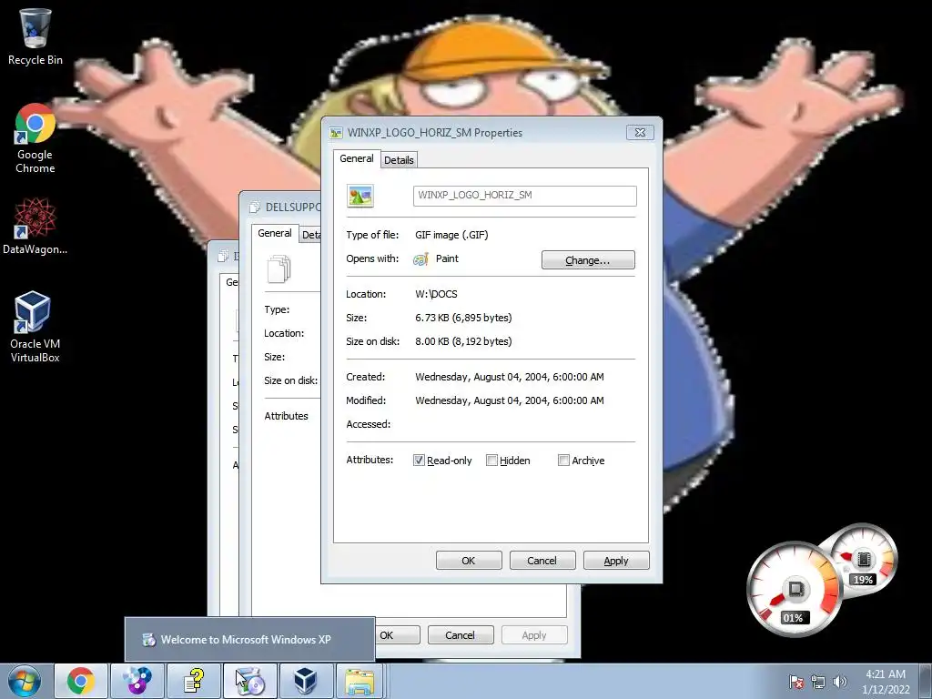932x699 pixels.
Task: Switch to the Details tab in WINXP Properties
Action: click(399, 160)
